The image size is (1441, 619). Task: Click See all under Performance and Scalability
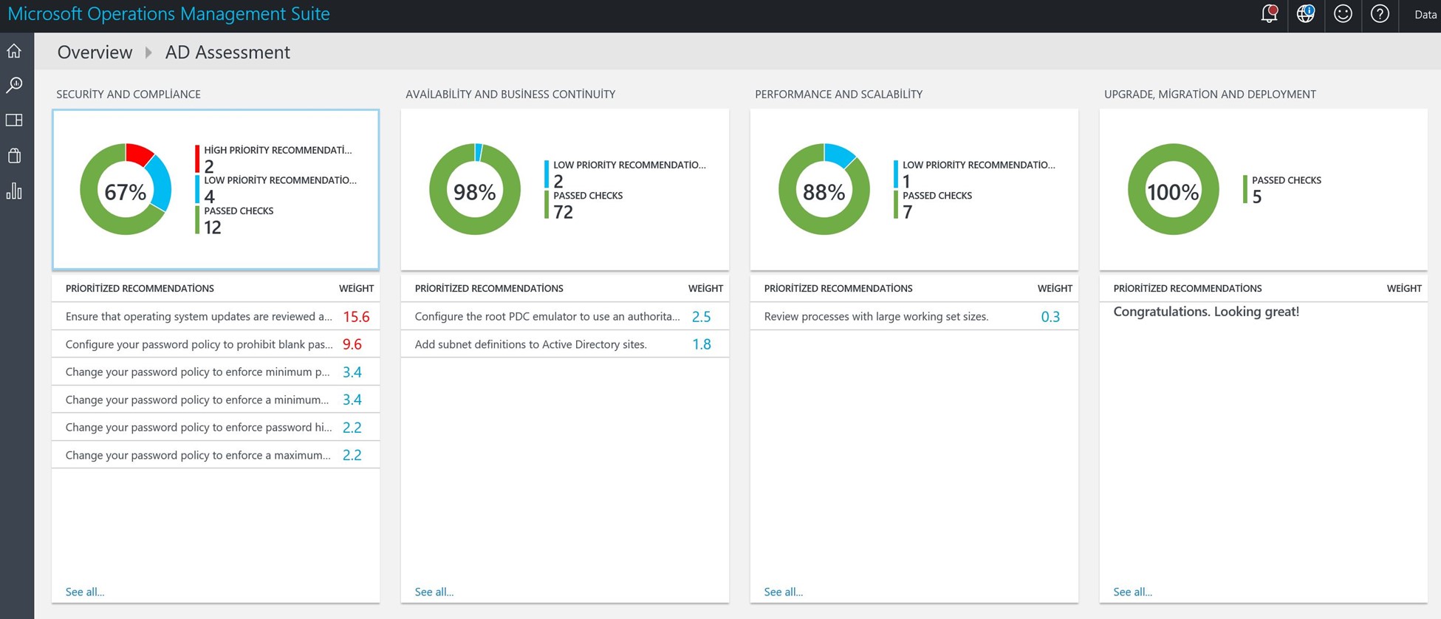[783, 592]
